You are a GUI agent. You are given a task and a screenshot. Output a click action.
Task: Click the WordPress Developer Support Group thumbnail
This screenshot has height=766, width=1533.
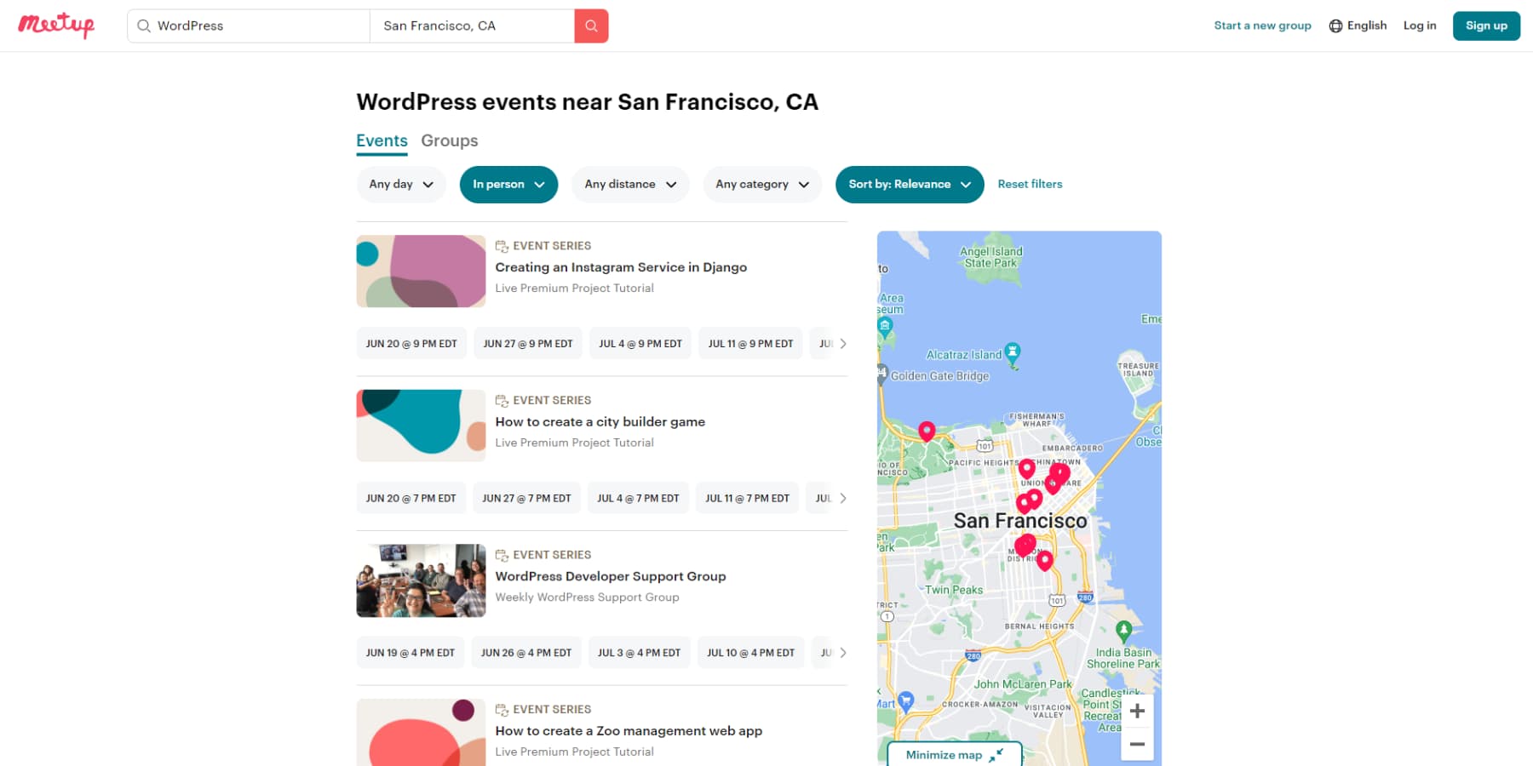(420, 580)
